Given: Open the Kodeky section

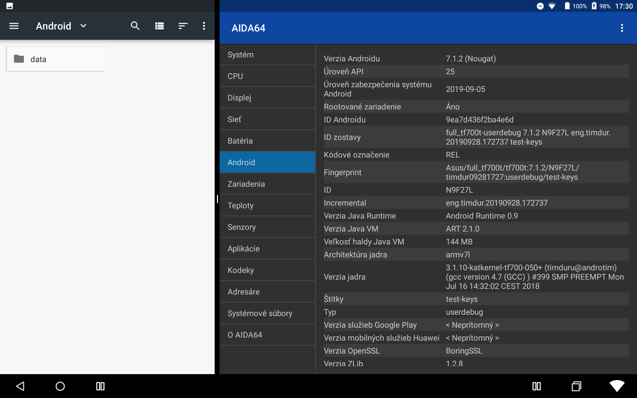Looking at the screenshot, I should (268, 270).
